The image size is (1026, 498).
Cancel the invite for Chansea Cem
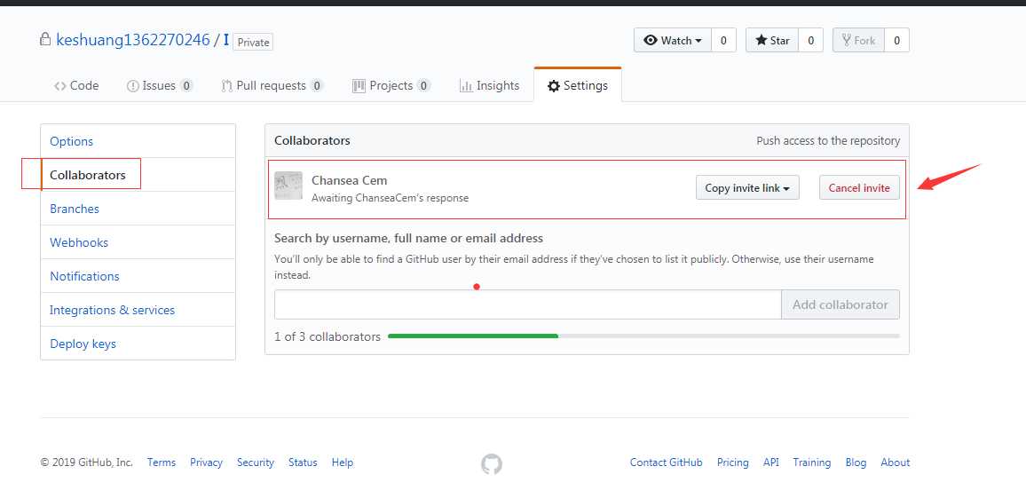(859, 188)
